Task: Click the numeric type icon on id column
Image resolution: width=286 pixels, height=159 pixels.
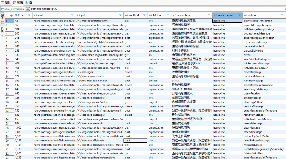Action: click(17, 15)
